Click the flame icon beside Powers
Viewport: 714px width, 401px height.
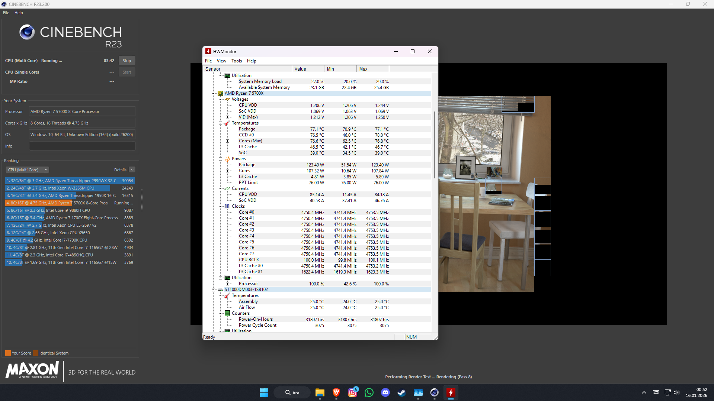tap(227, 159)
